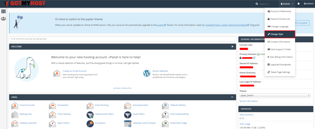Screen dimensions: 315x129
Task: Open notifications bell icon
Action: click(x=298, y=4)
